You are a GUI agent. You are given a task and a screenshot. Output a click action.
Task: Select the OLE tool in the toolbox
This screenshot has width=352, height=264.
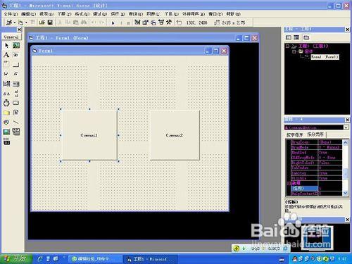6,142
